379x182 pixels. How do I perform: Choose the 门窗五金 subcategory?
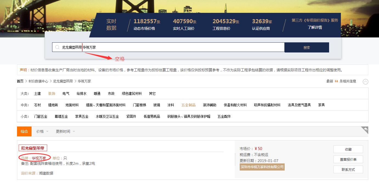[41, 116]
